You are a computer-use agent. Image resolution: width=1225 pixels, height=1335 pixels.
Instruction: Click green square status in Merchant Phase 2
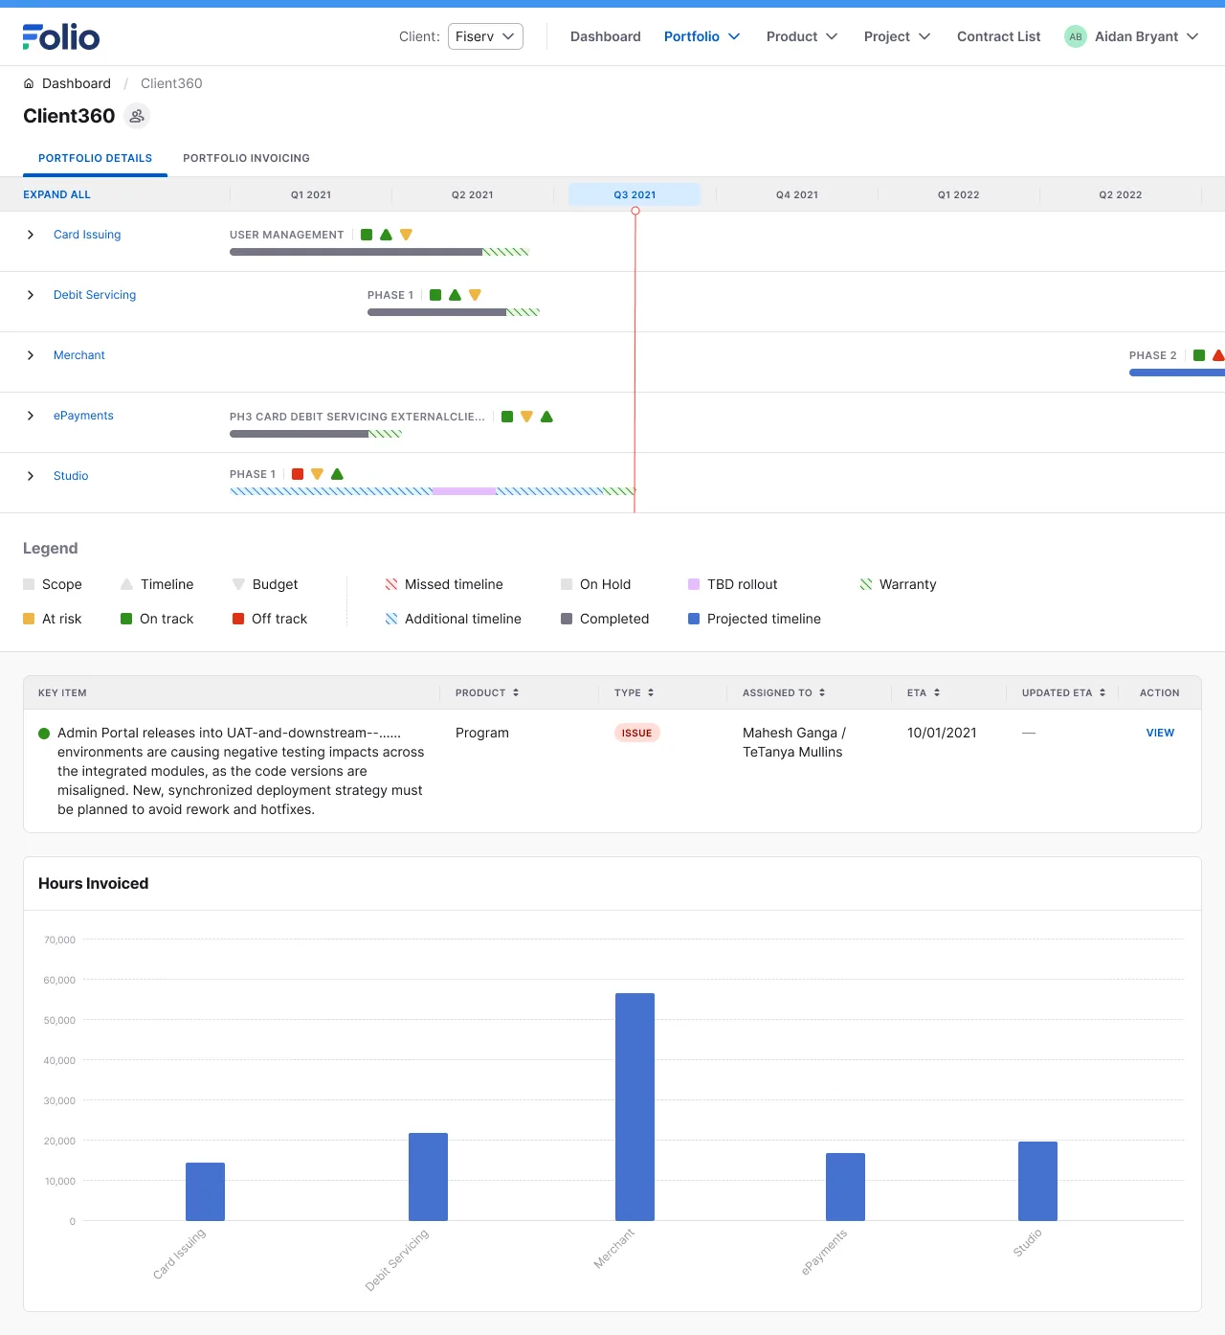1199,355
